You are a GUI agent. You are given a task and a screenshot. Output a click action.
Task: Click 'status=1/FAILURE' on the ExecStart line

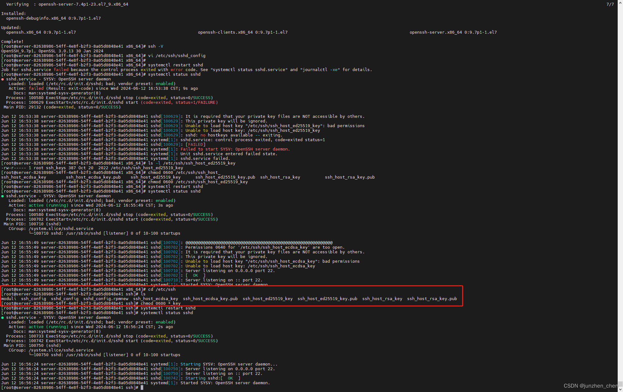tap(195, 102)
